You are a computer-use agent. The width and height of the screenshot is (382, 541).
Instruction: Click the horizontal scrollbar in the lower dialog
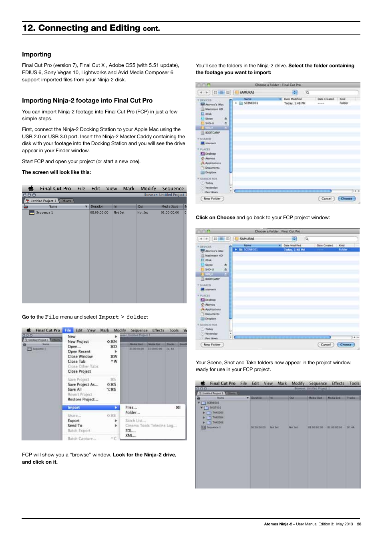coord(282,337)
